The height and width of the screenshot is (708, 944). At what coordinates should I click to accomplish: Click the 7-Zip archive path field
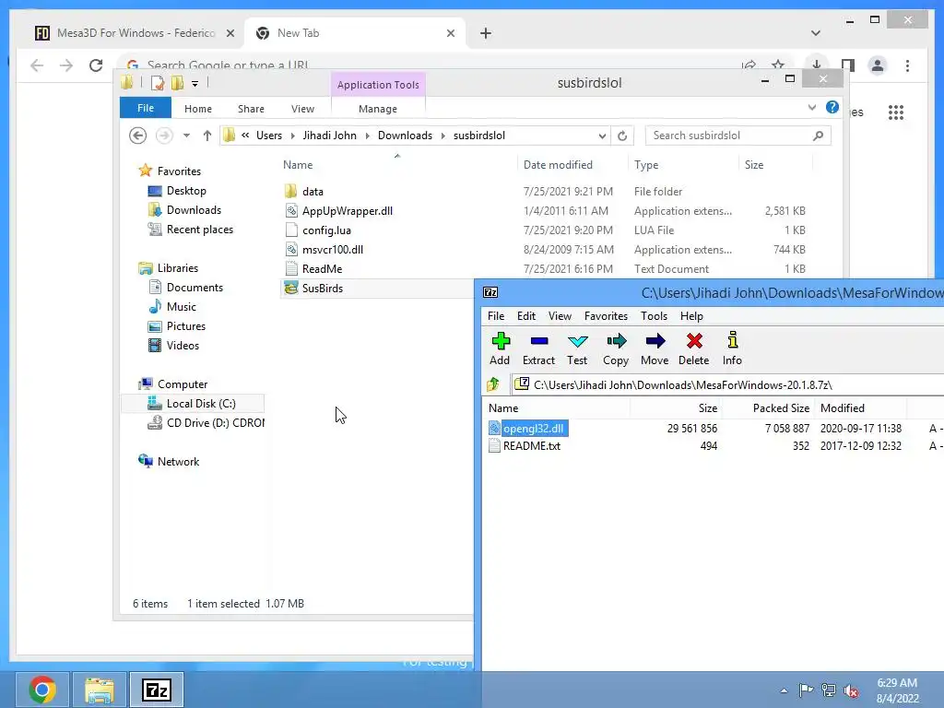tap(727, 384)
